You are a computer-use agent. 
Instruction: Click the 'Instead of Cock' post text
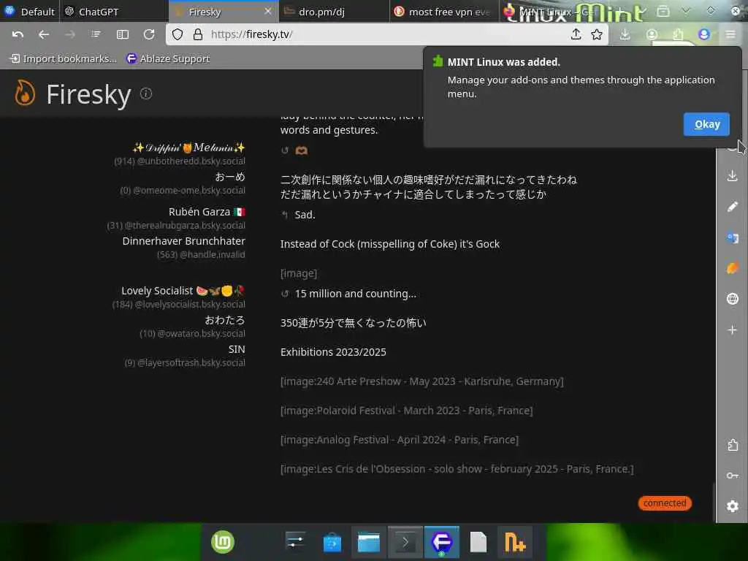(x=390, y=244)
